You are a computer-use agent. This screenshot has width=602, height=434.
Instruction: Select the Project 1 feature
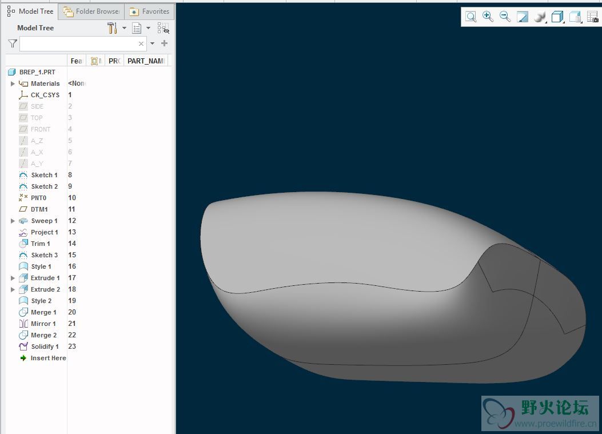(44, 232)
